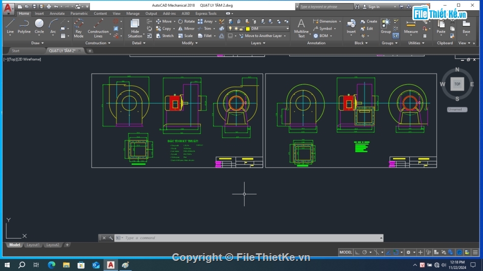Image resolution: width=483 pixels, height=271 pixels.
Task: Click the Construction Lines tool
Action: click(98, 28)
